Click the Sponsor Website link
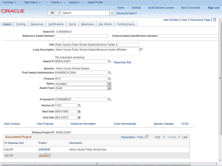Screen dimensions: 222x166 click(x=163, y=124)
